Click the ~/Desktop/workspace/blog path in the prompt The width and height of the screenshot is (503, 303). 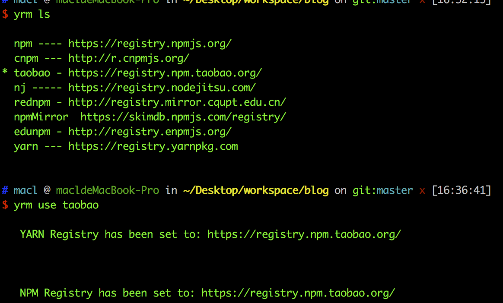tap(256, 190)
